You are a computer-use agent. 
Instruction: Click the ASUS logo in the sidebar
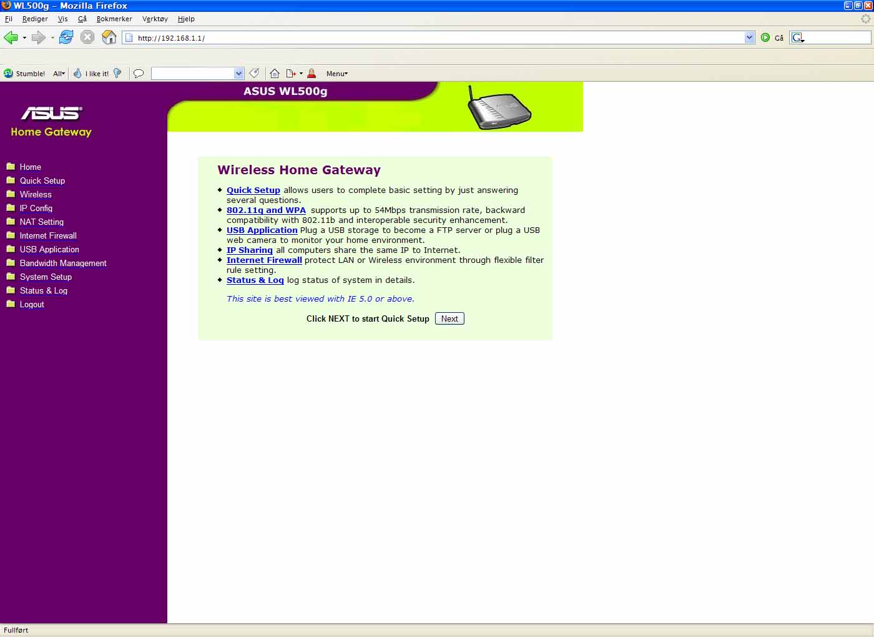click(x=51, y=112)
